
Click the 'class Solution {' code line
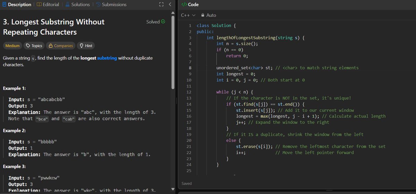[x=216, y=26]
